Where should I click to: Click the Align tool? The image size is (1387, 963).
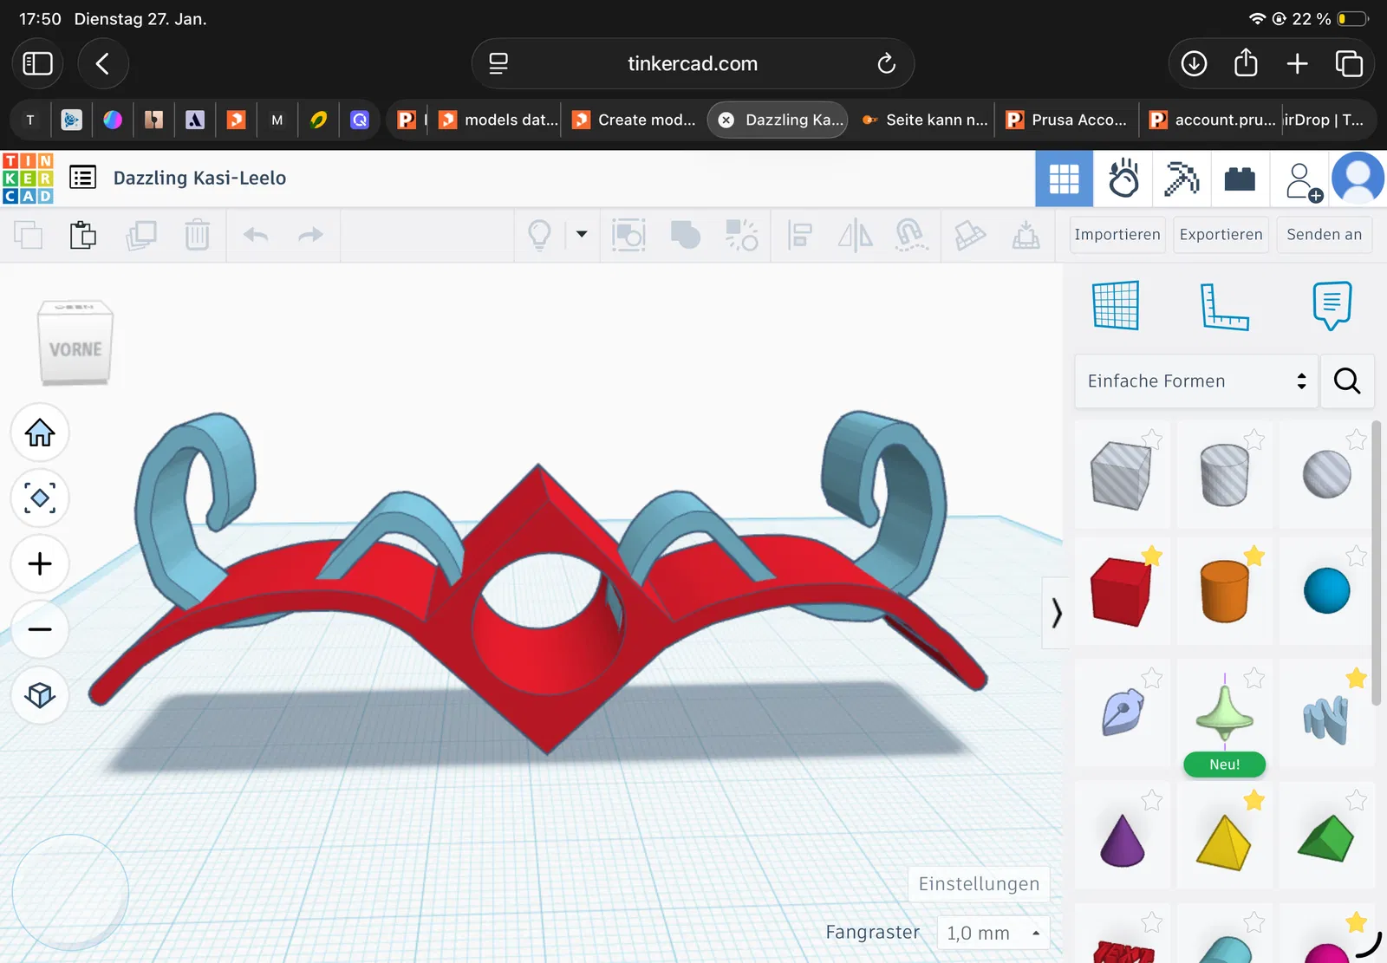coord(799,235)
